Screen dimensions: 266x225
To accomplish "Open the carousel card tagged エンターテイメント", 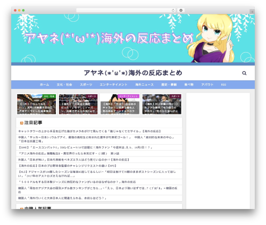I will (120, 104).
